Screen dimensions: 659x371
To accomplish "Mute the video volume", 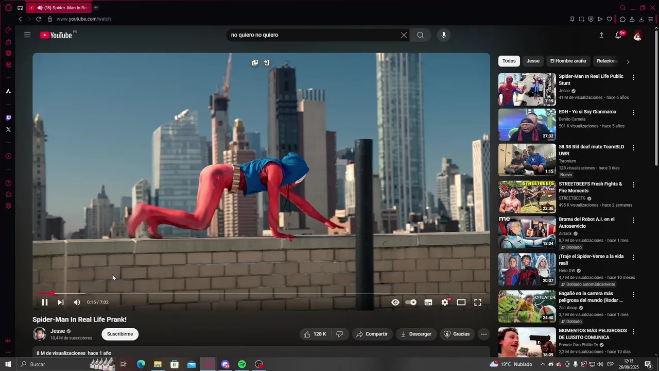I will pos(77,302).
